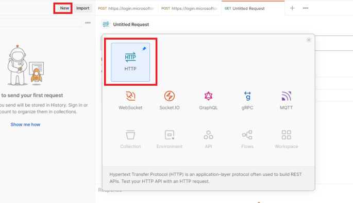This screenshot has height=203, width=353.
Task: Select the gRPC request icon
Action: (x=247, y=96)
